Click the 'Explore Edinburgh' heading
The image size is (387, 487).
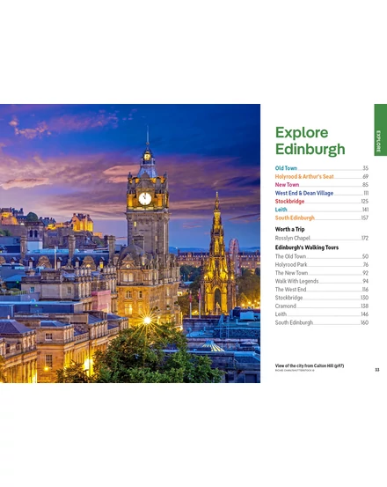tap(310, 141)
